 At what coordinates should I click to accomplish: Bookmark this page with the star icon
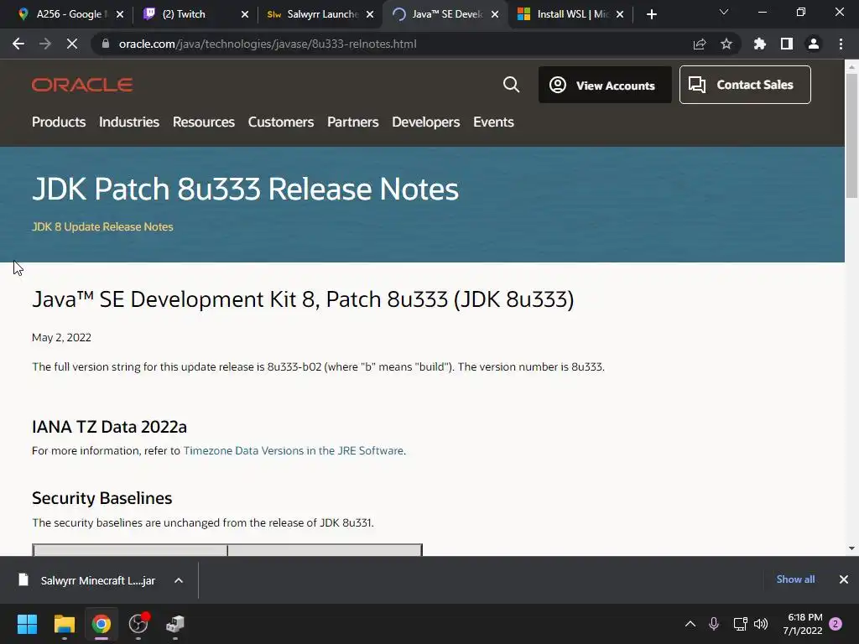point(726,44)
